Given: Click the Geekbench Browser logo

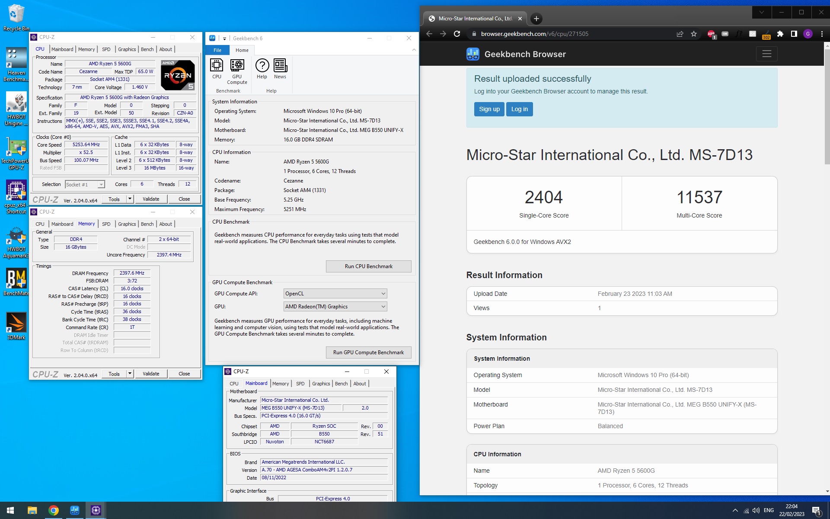Looking at the screenshot, I should pos(473,54).
